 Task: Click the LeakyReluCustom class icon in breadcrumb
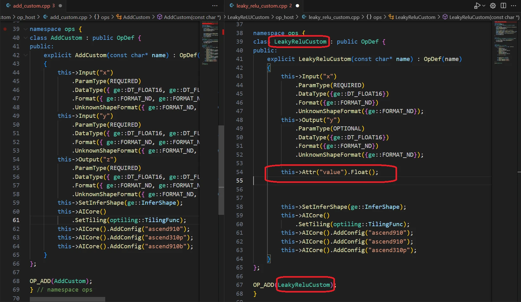point(391,17)
